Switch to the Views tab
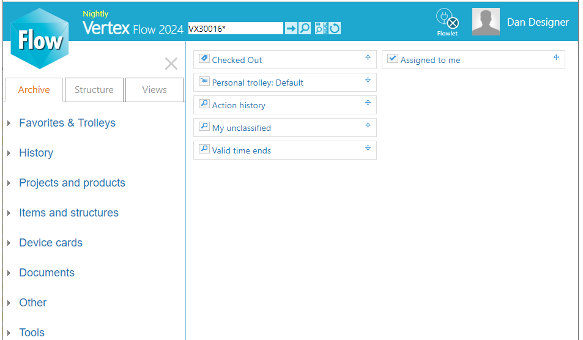Viewport: 583px width, 340px height. (x=154, y=89)
